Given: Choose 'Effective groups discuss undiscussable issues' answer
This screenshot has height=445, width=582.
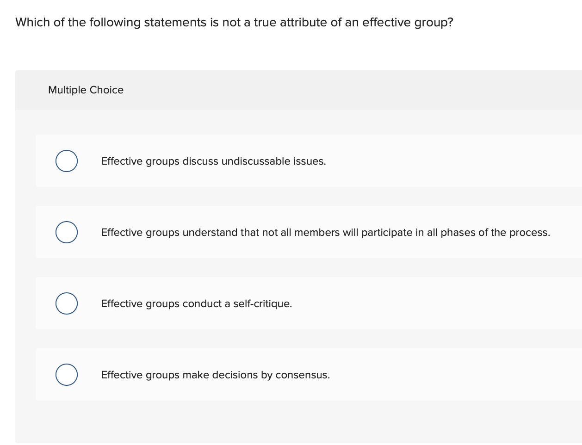Looking at the screenshot, I should [x=213, y=161].
